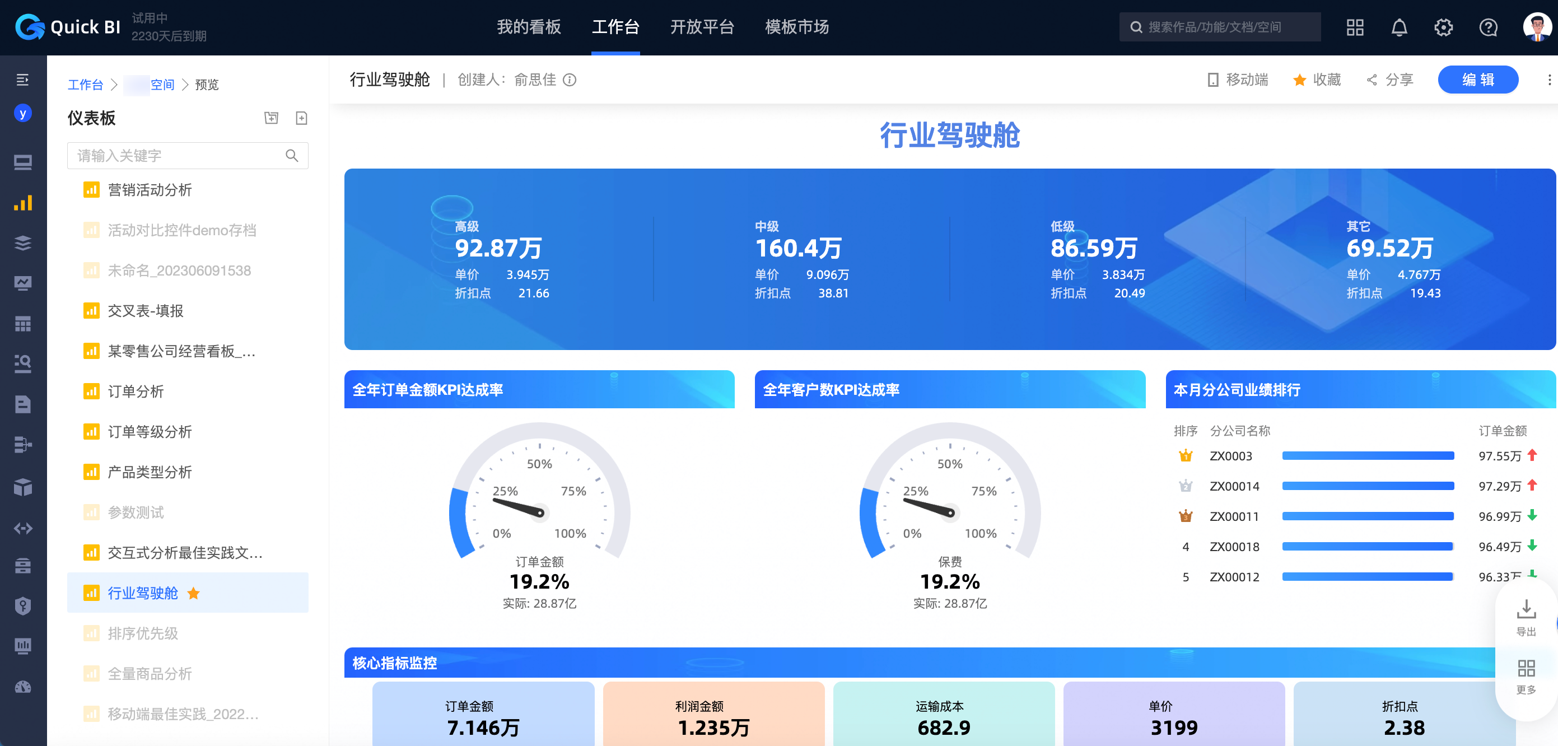This screenshot has height=746, width=1558.
Task: Open the 模板市场 tab
Action: click(x=796, y=27)
